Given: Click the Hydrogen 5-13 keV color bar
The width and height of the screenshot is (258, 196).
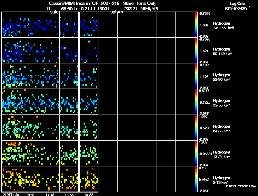Looking at the screenshot, I should click(x=196, y=179).
